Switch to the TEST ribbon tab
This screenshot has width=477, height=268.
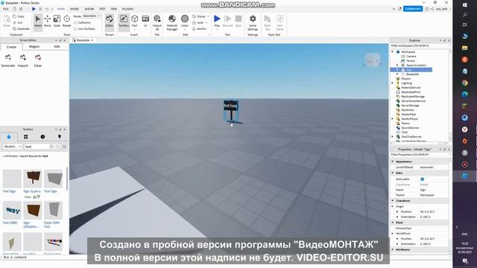click(x=103, y=9)
